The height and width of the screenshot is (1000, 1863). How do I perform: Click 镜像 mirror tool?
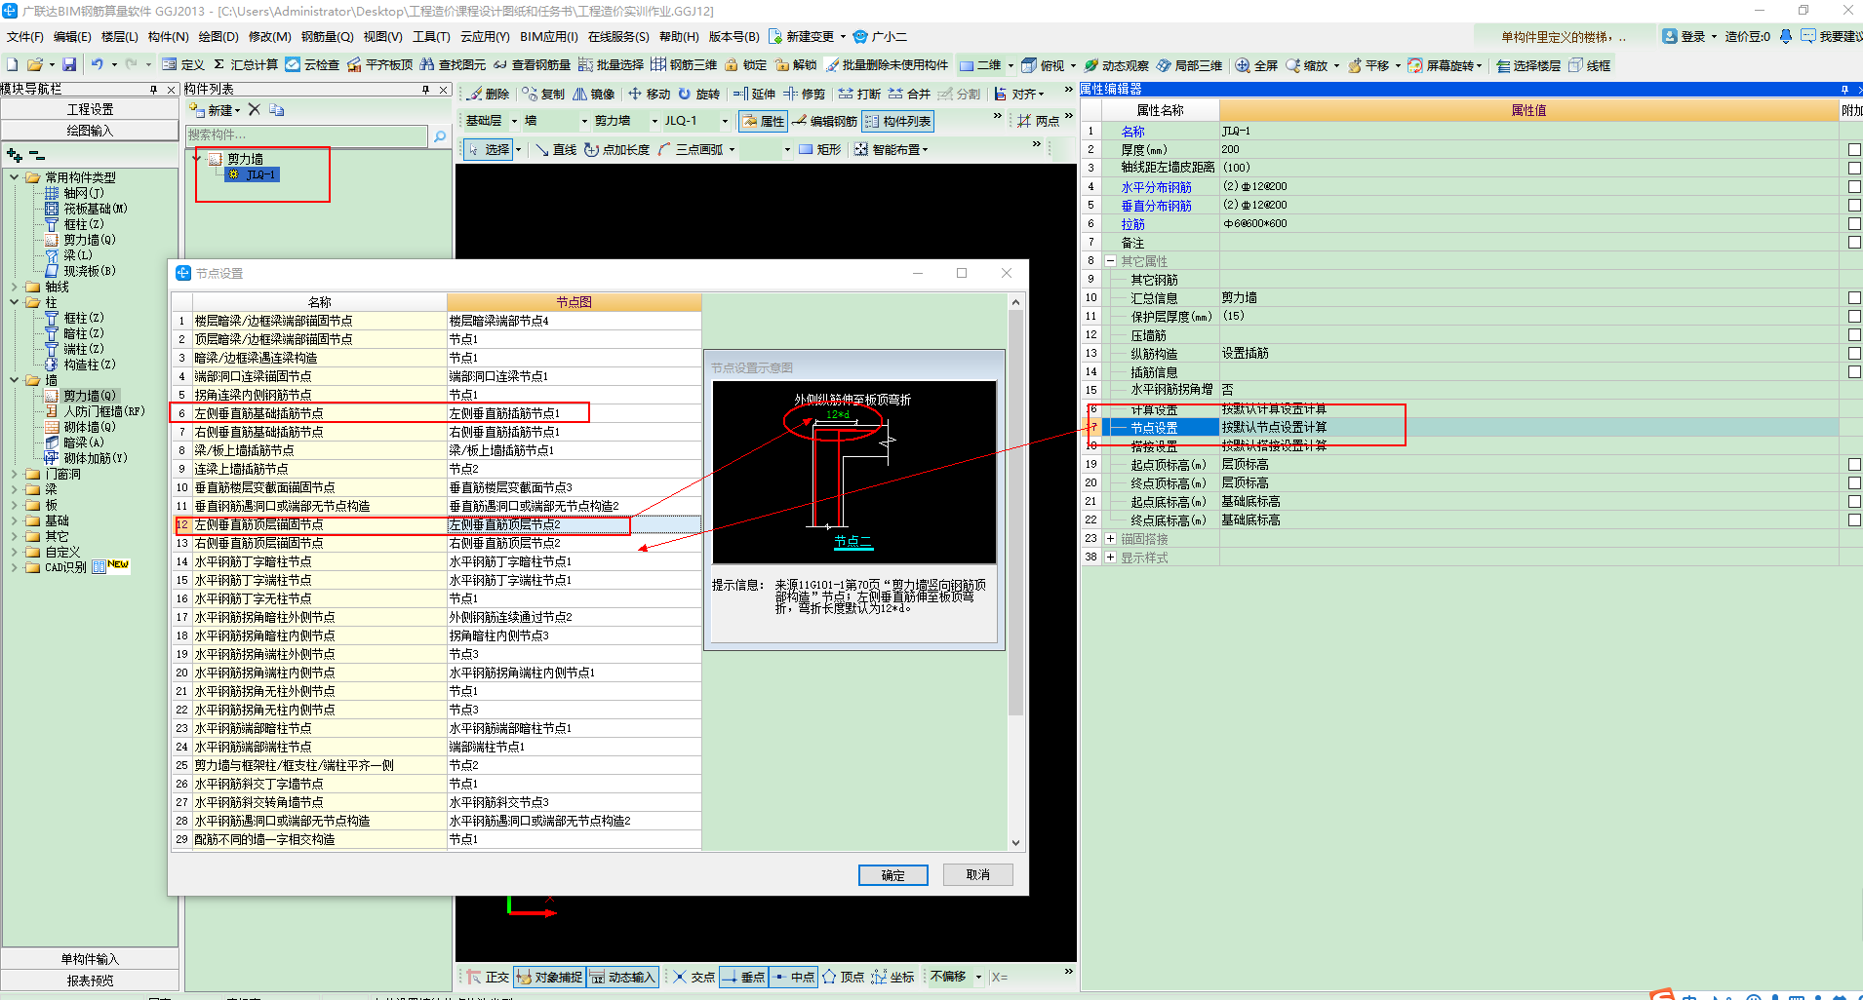593,94
